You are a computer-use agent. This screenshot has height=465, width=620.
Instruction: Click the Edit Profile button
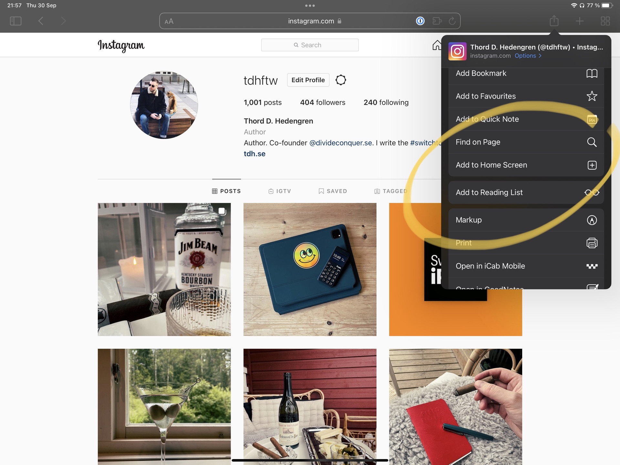[307, 79]
